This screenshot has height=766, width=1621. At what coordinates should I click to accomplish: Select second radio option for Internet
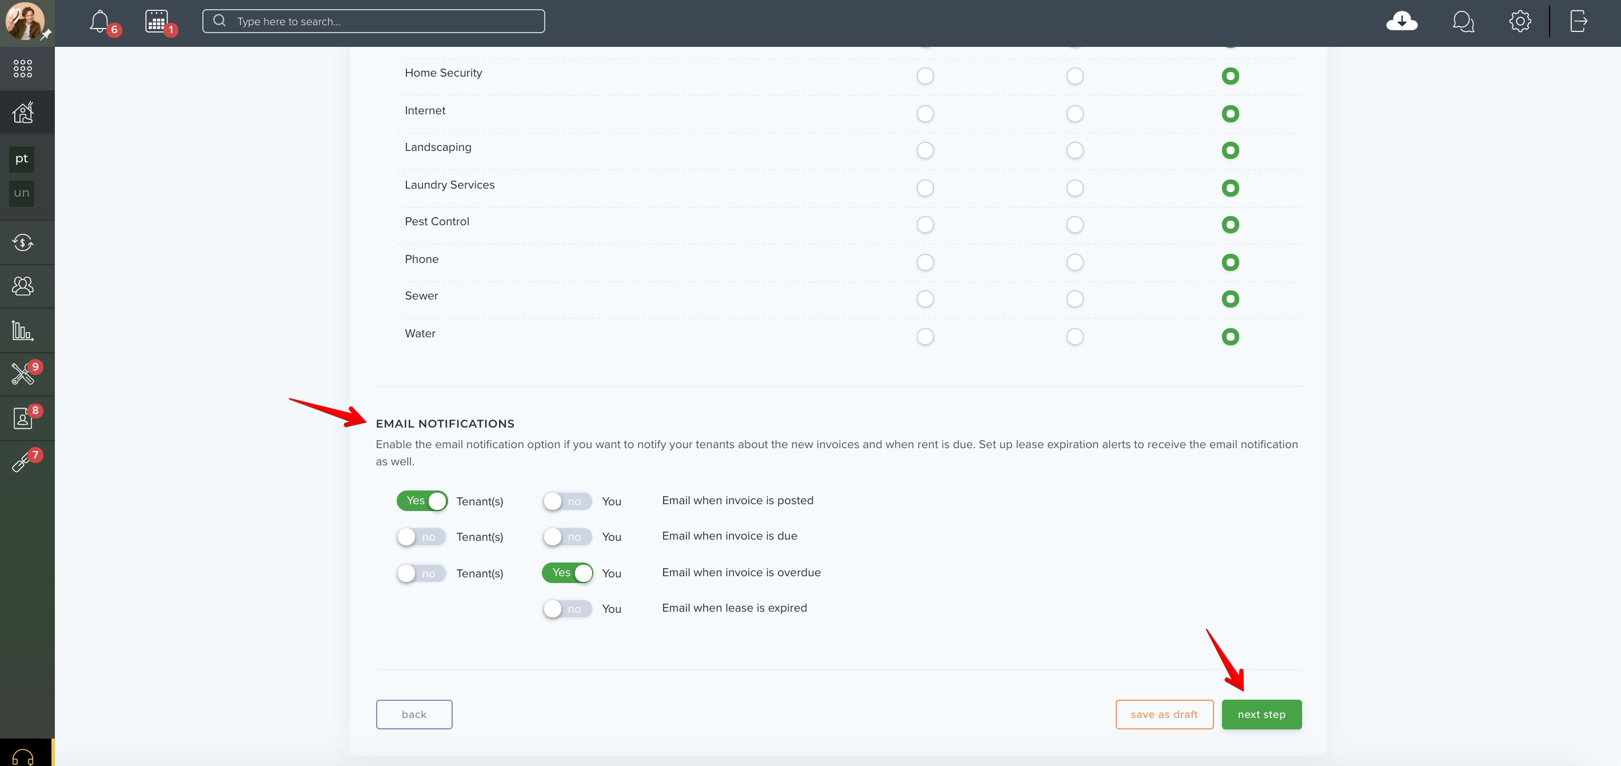1075,114
